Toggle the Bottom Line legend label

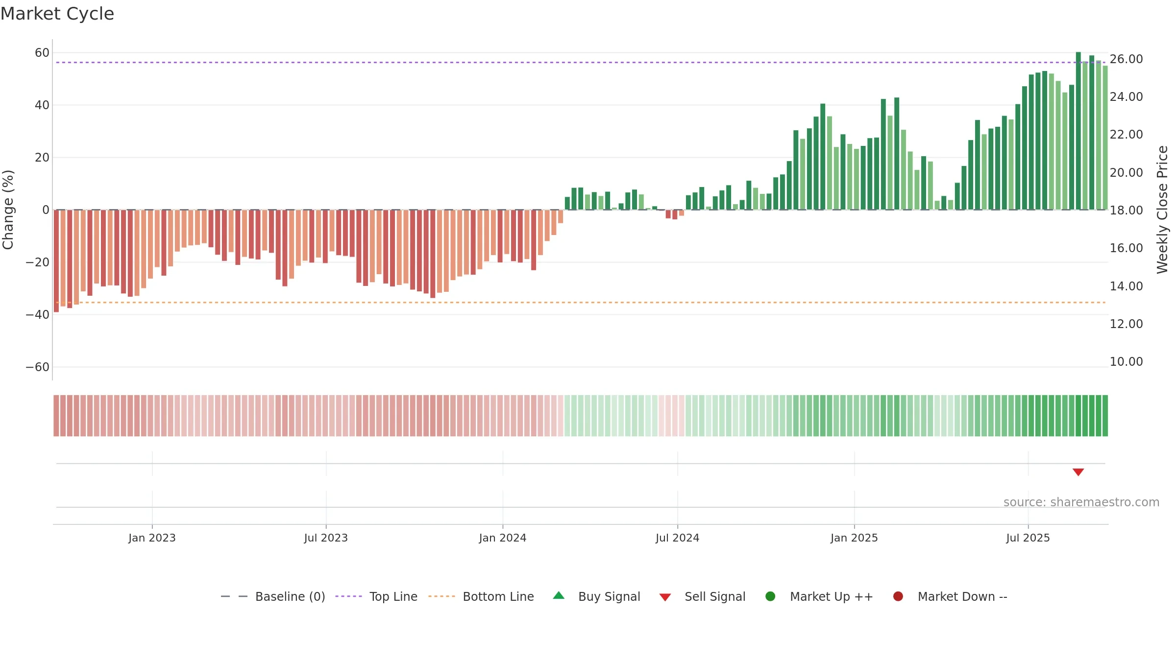(x=498, y=596)
